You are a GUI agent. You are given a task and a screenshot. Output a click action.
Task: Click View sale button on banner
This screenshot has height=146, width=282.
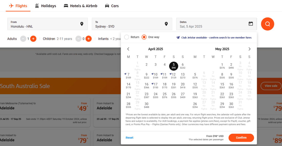[x=271, y=86]
